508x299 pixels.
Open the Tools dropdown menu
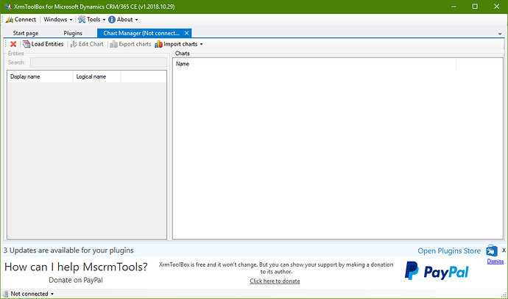click(x=92, y=19)
